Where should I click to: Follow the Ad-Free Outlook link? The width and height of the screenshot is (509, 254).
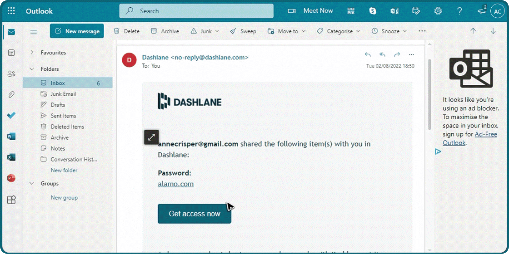coord(470,138)
